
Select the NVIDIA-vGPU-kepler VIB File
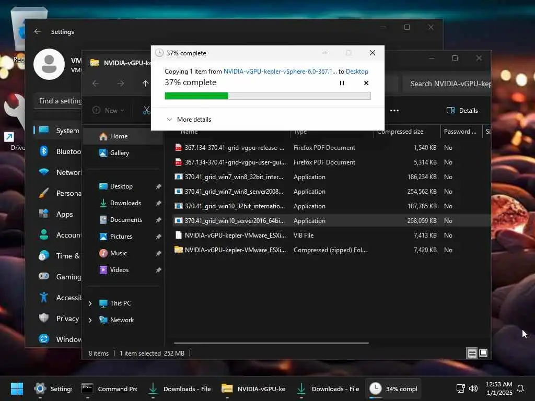(331, 235)
